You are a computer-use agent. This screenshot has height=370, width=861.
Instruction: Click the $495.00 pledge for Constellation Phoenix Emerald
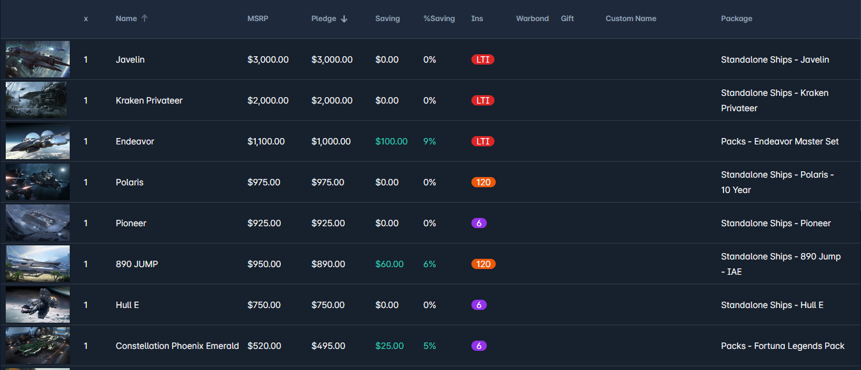(328, 346)
